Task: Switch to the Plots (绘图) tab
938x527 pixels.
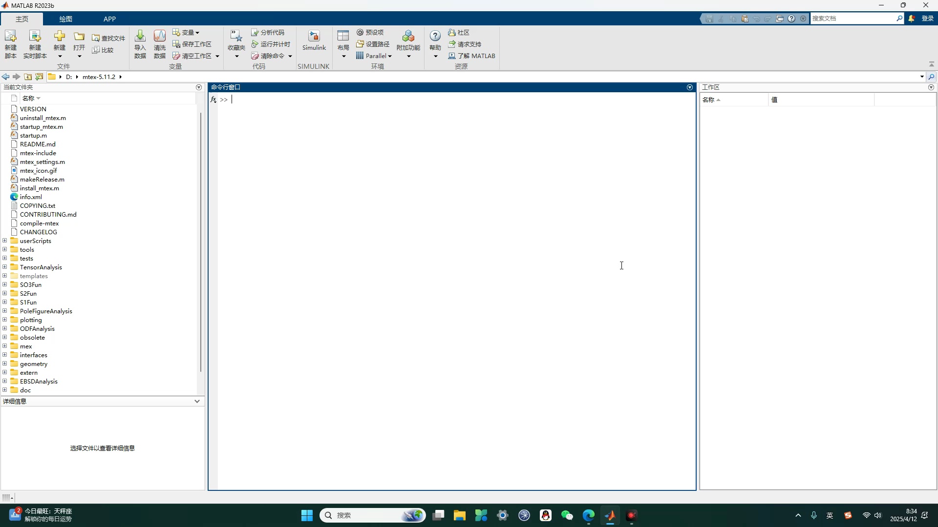Action: coord(65,19)
